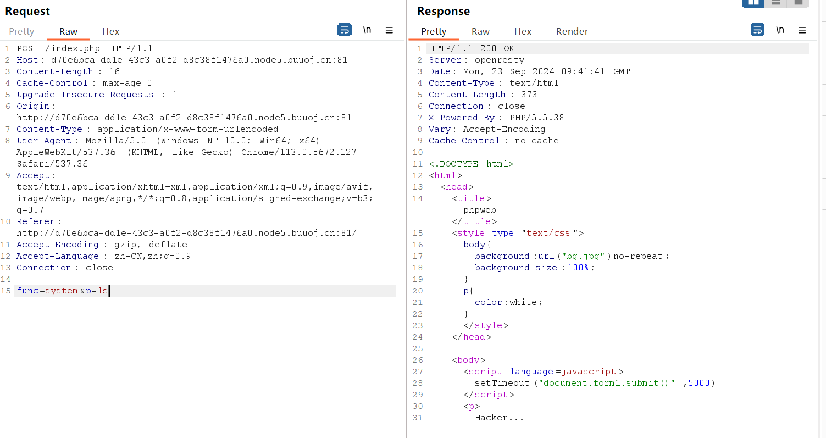826x438 pixels.
Task: Click the Host header line in the request
Action: [x=182, y=60]
